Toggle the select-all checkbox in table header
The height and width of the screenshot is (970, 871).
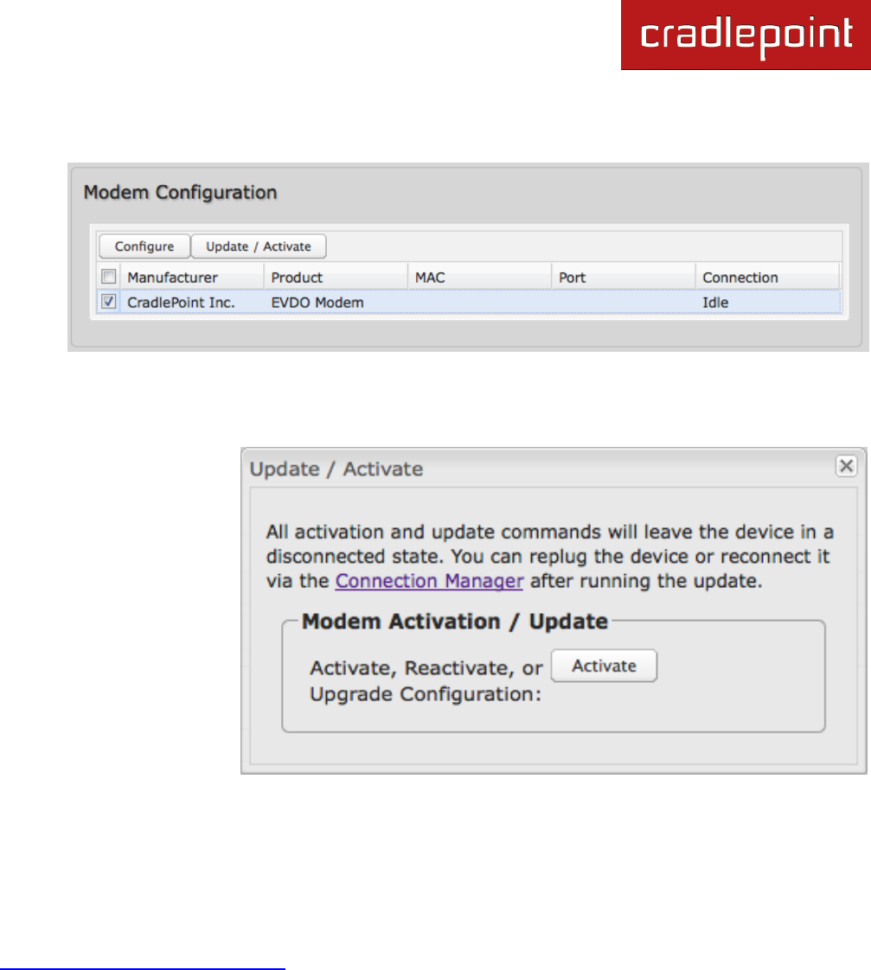coord(108,277)
